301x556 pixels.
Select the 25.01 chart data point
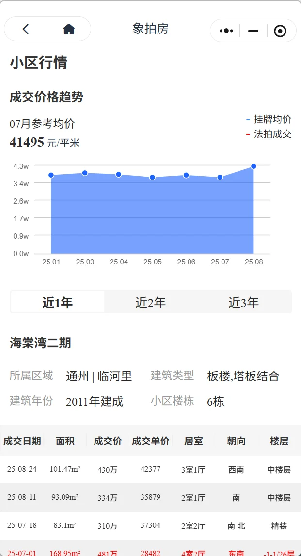(x=51, y=175)
